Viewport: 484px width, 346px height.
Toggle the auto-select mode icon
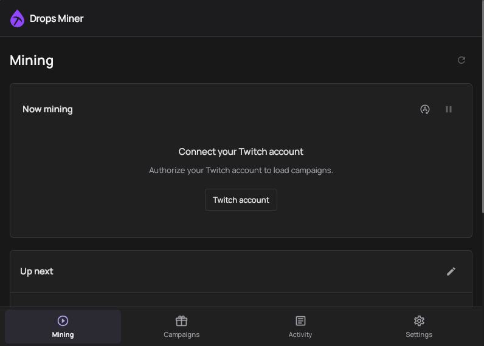425,109
